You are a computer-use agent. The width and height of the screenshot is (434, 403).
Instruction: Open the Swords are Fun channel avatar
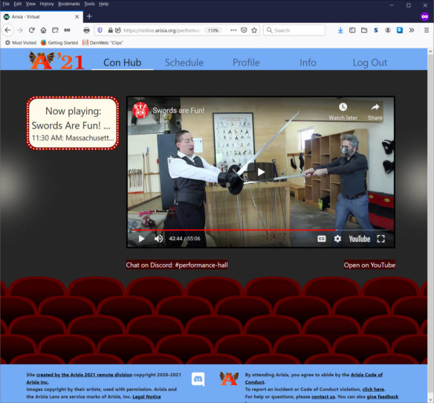pos(140,110)
